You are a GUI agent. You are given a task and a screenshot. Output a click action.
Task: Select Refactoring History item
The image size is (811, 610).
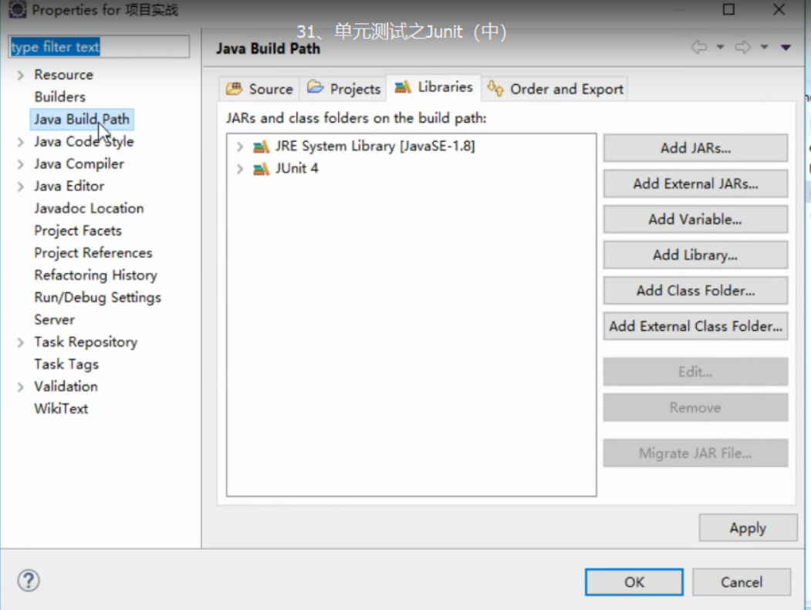click(96, 275)
